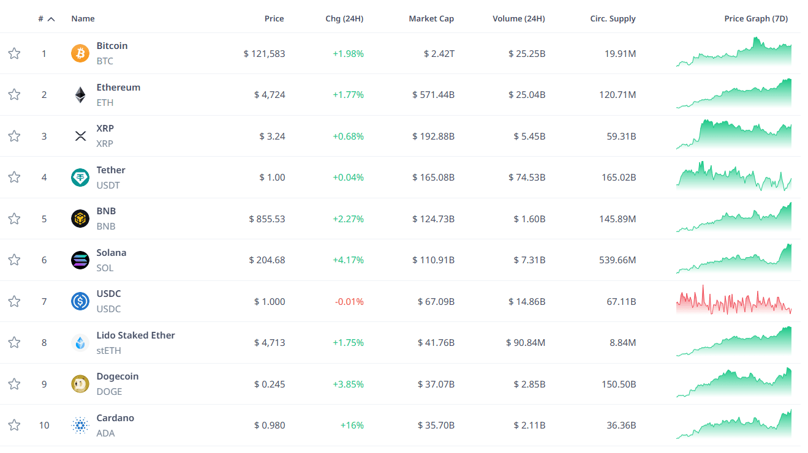The height and width of the screenshot is (453, 808).
Task: Click the Cardano logo icon
Action: (x=80, y=425)
